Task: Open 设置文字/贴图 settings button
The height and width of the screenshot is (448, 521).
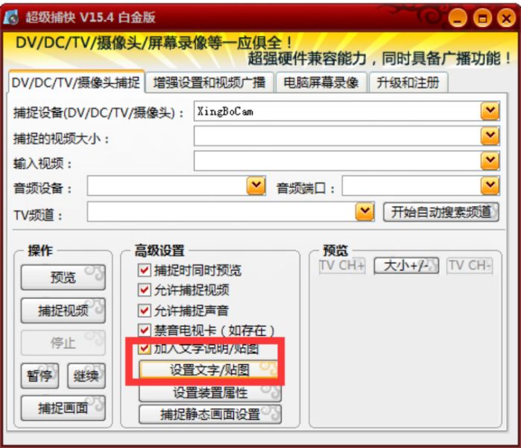Action: (x=209, y=370)
